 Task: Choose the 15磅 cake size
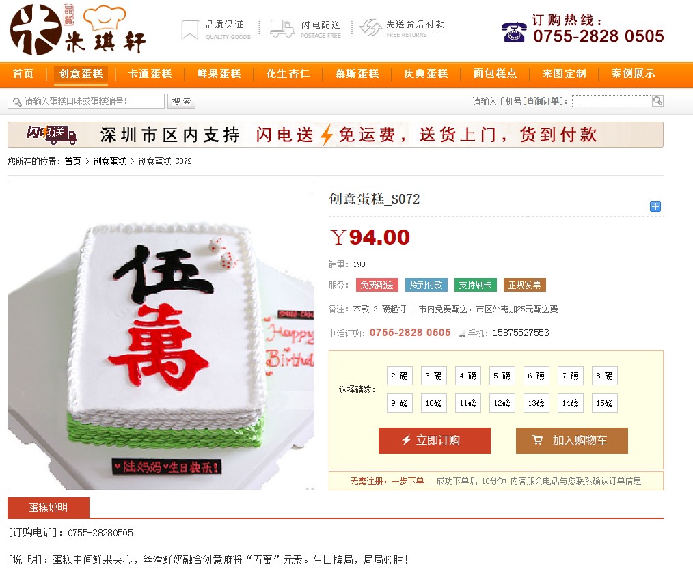pyautogui.click(x=605, y=403)
